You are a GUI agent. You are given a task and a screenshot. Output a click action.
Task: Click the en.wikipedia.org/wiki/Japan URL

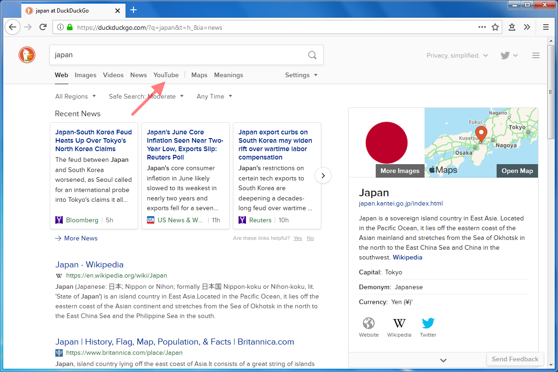point(116,275)
